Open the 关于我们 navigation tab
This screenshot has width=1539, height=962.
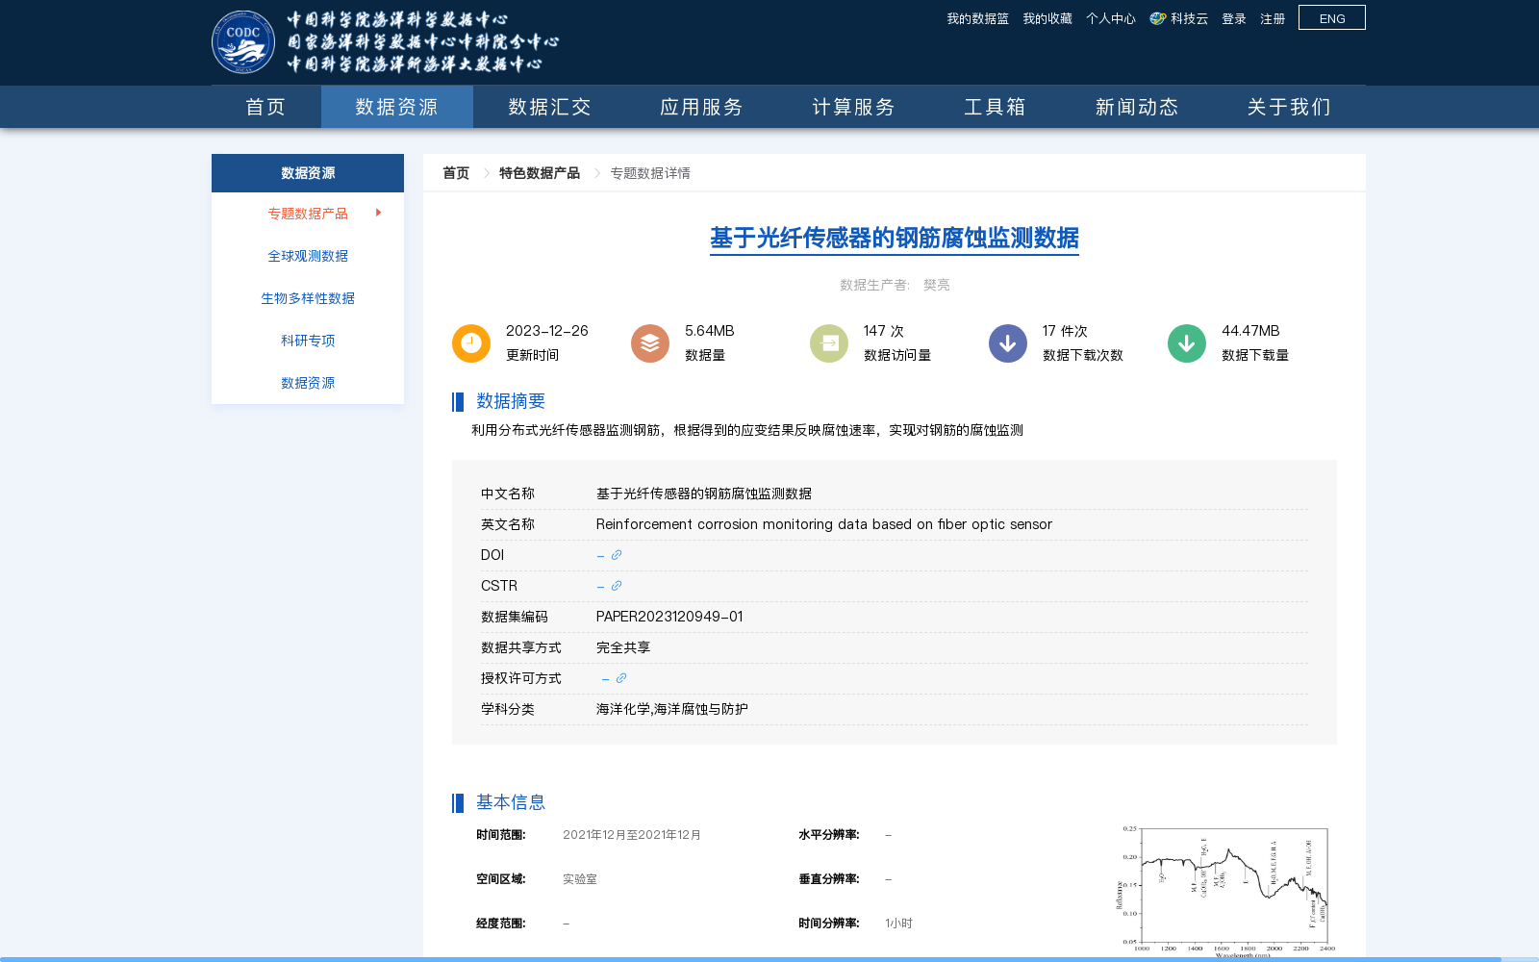pos(1289,107)
